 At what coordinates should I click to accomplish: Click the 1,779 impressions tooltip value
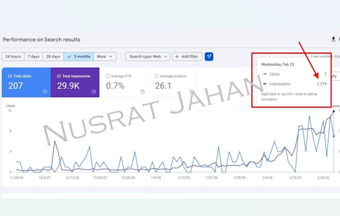(322, 84)
